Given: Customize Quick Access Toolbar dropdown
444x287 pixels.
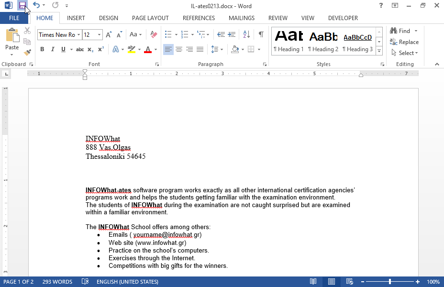Looking at the screenshot, I should [67, 5].
